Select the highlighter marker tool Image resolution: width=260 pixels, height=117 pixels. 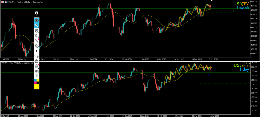coord(37,35)
